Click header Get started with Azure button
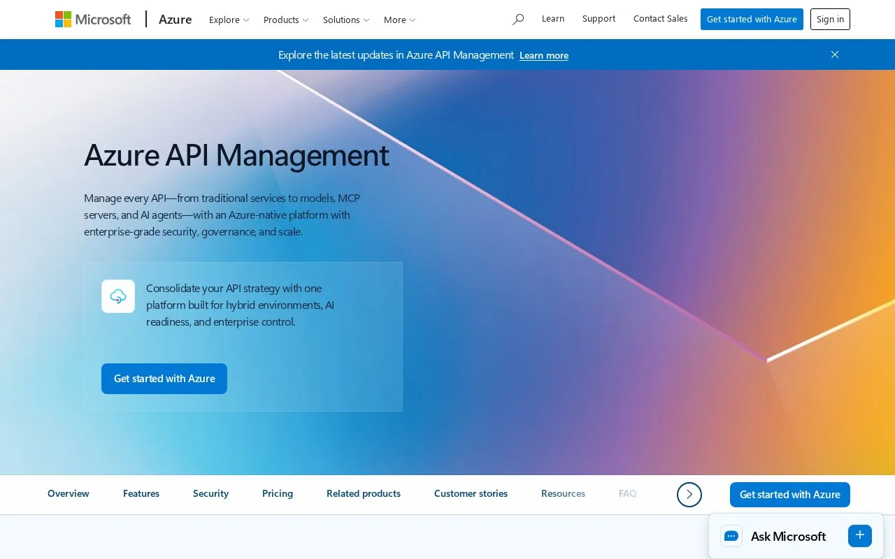The image size is (895, 559). click(x=752, y=19)
